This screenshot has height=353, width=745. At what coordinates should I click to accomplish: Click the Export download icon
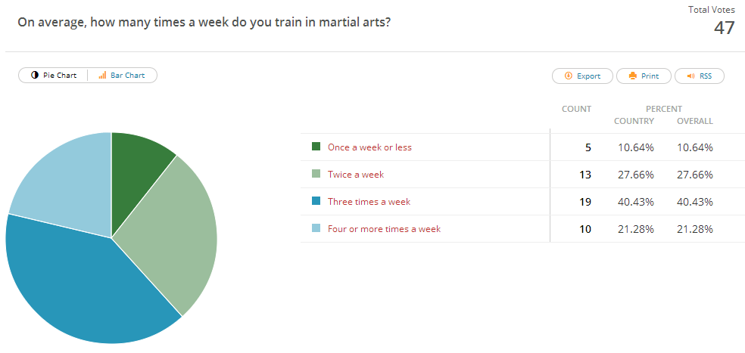[568, 76]
